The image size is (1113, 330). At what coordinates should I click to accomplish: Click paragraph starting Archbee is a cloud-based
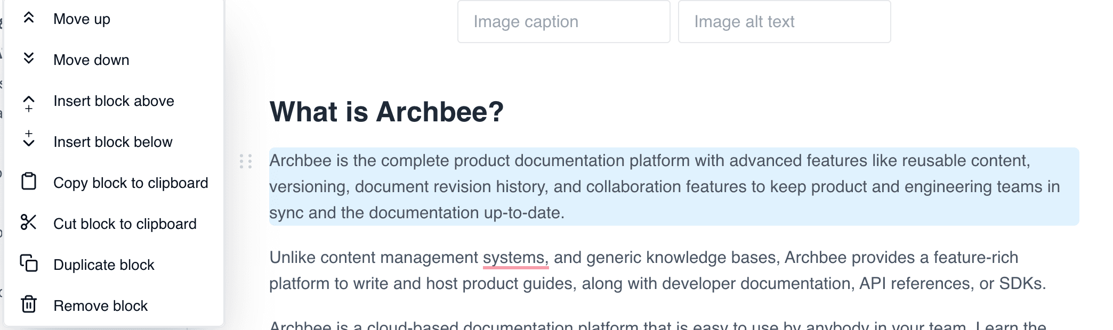(658, 325)
